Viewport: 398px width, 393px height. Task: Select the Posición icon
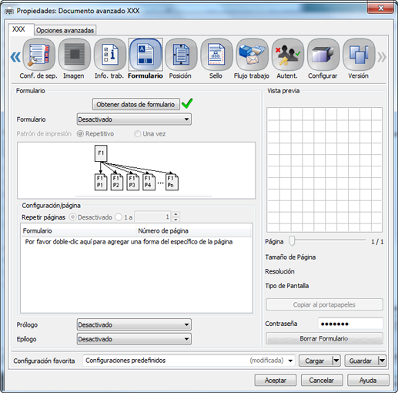pos(181,55)
